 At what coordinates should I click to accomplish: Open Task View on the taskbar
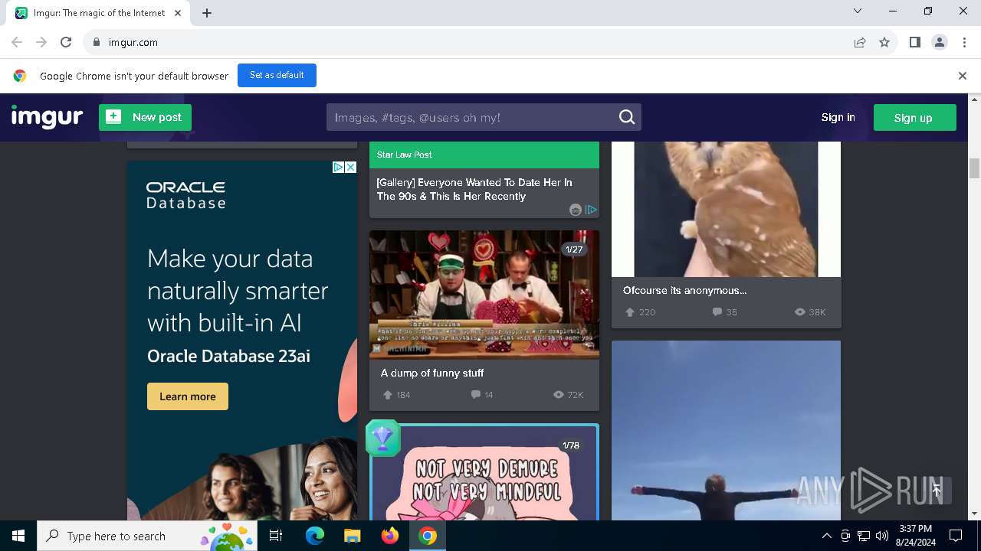click(276, 536)
